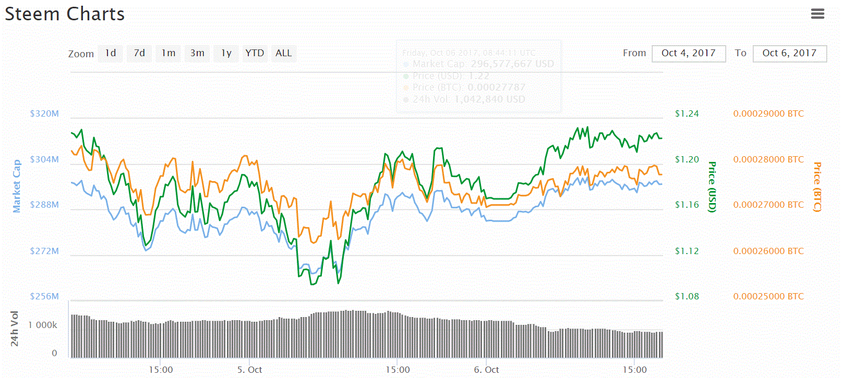The height and width of the screenshot is (378, 842).
Task: Click the 0.00027000 BTC tick label
Action: (768, 205)
